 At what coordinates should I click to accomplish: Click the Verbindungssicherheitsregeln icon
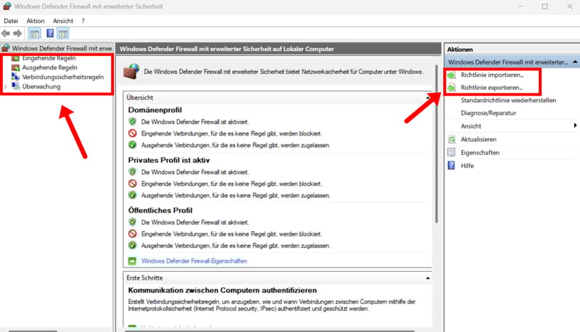pos(15,77)
